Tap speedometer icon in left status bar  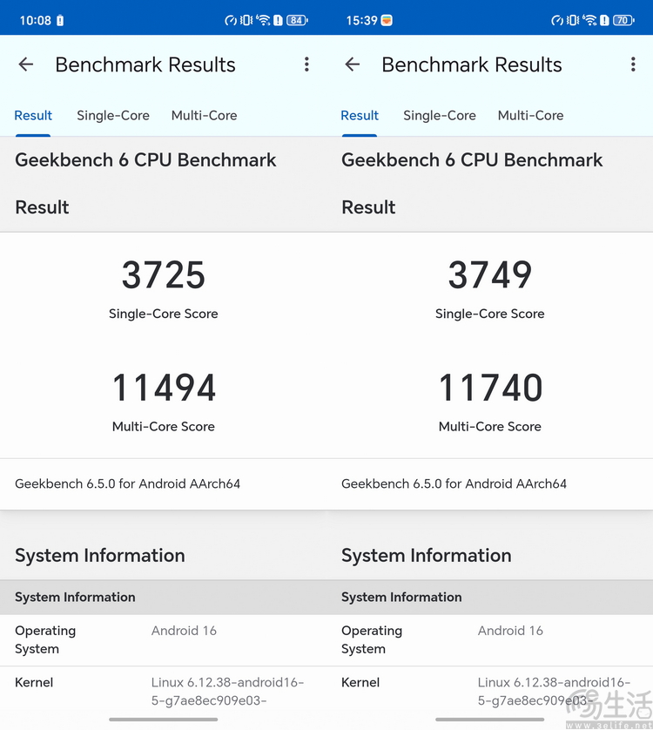click(230, 20)
